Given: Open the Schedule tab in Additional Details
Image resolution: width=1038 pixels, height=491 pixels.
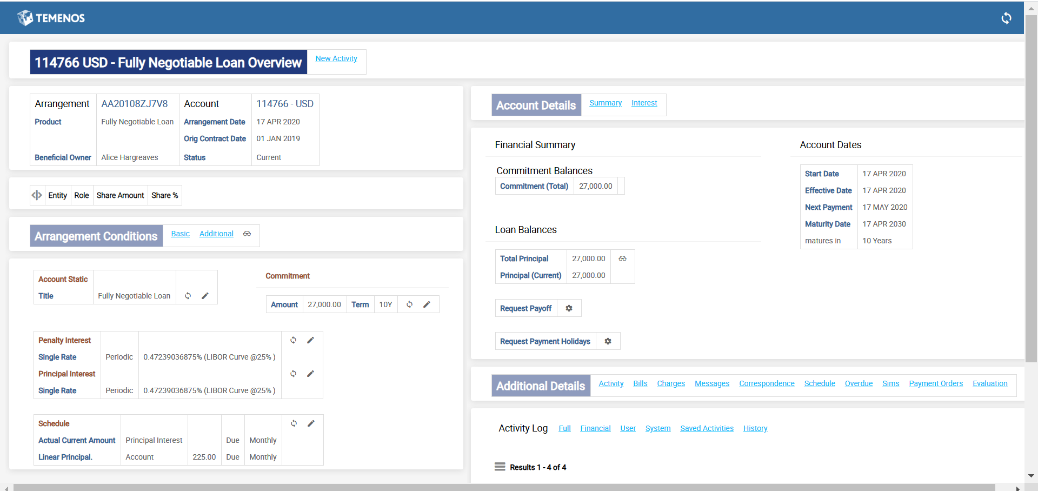Looking at the screenshot, I should pyautogui.click(x=819, y=383).
